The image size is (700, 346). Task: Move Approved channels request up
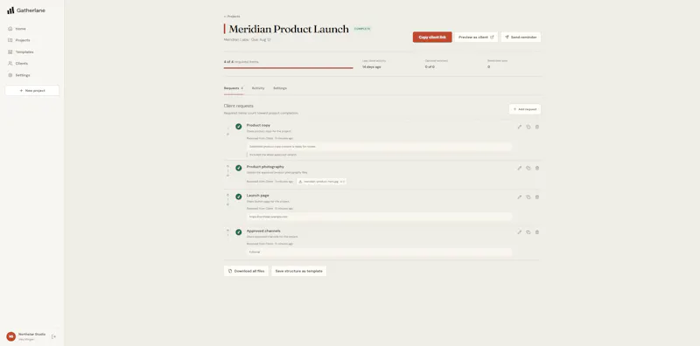click(x=227, y=230)
